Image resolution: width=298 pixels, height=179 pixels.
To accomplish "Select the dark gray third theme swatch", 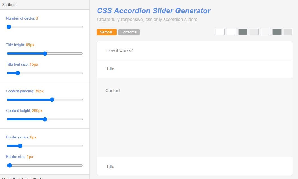I will click(243, 32).
